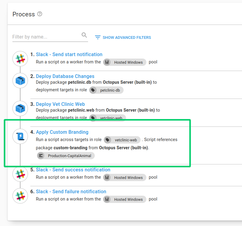Click Slack icon for success notification step
242x226 pixels.
(x=20, y=174)
